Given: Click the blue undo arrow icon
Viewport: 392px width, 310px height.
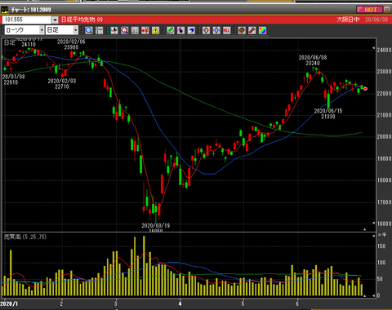Looking at the screenshot, I should [x=191, y=30].
